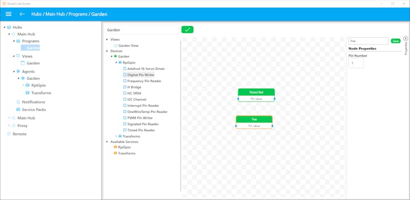Expand Transforms under Devices Garden

(116, 136)
